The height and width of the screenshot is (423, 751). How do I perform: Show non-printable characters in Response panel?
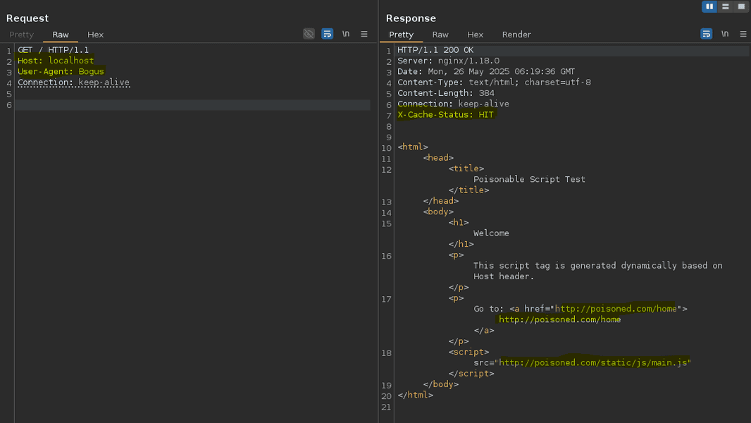point(725,34)
